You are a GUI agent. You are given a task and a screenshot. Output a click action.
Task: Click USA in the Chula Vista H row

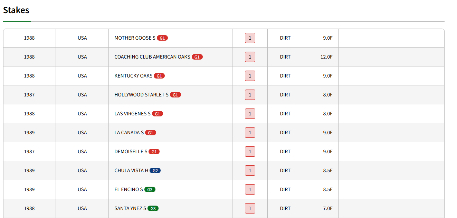pyautogui.click(x=82, y=170)
